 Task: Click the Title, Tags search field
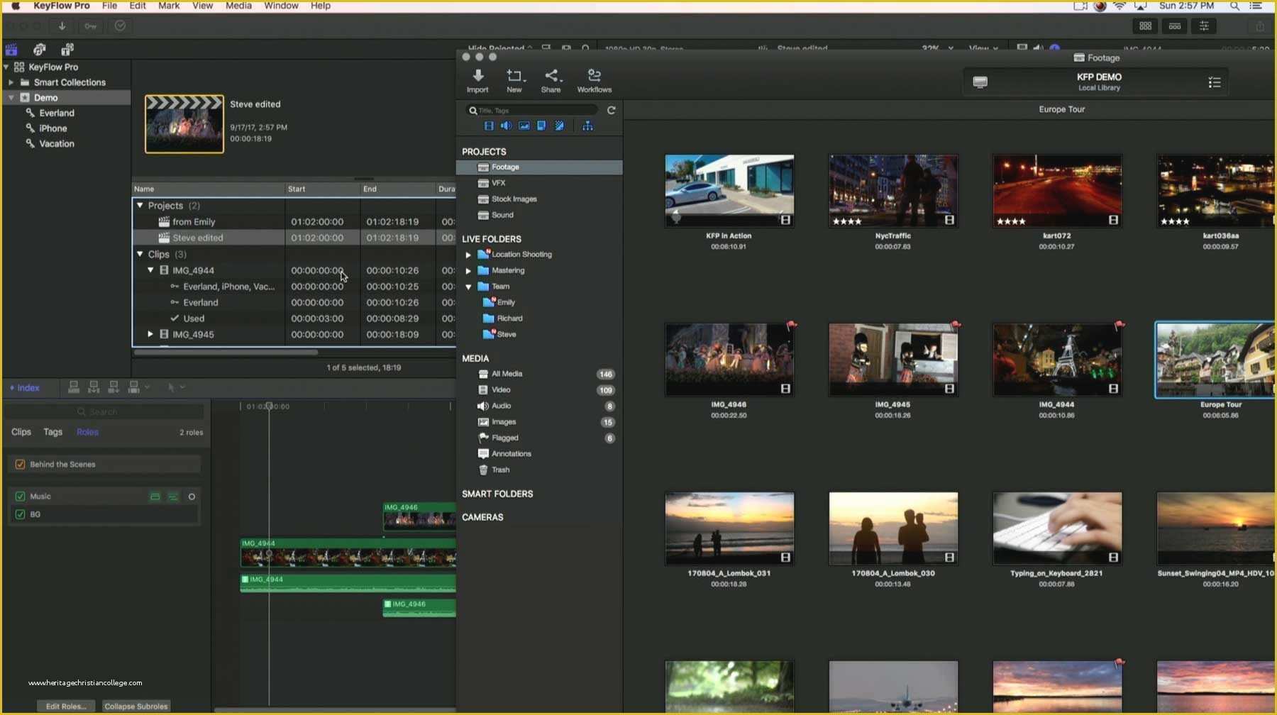(532, 111)
